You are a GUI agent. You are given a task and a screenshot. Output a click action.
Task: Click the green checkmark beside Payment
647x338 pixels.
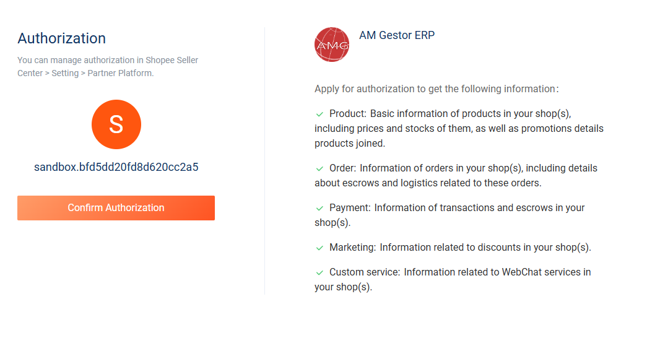[319, 208]
